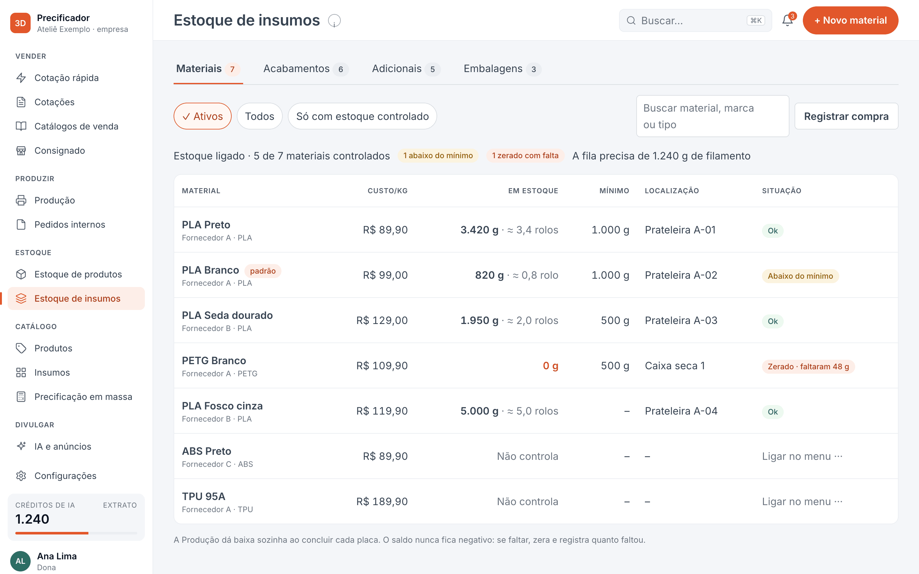Toggle Só com estoque controlado filter

point(362,116)
